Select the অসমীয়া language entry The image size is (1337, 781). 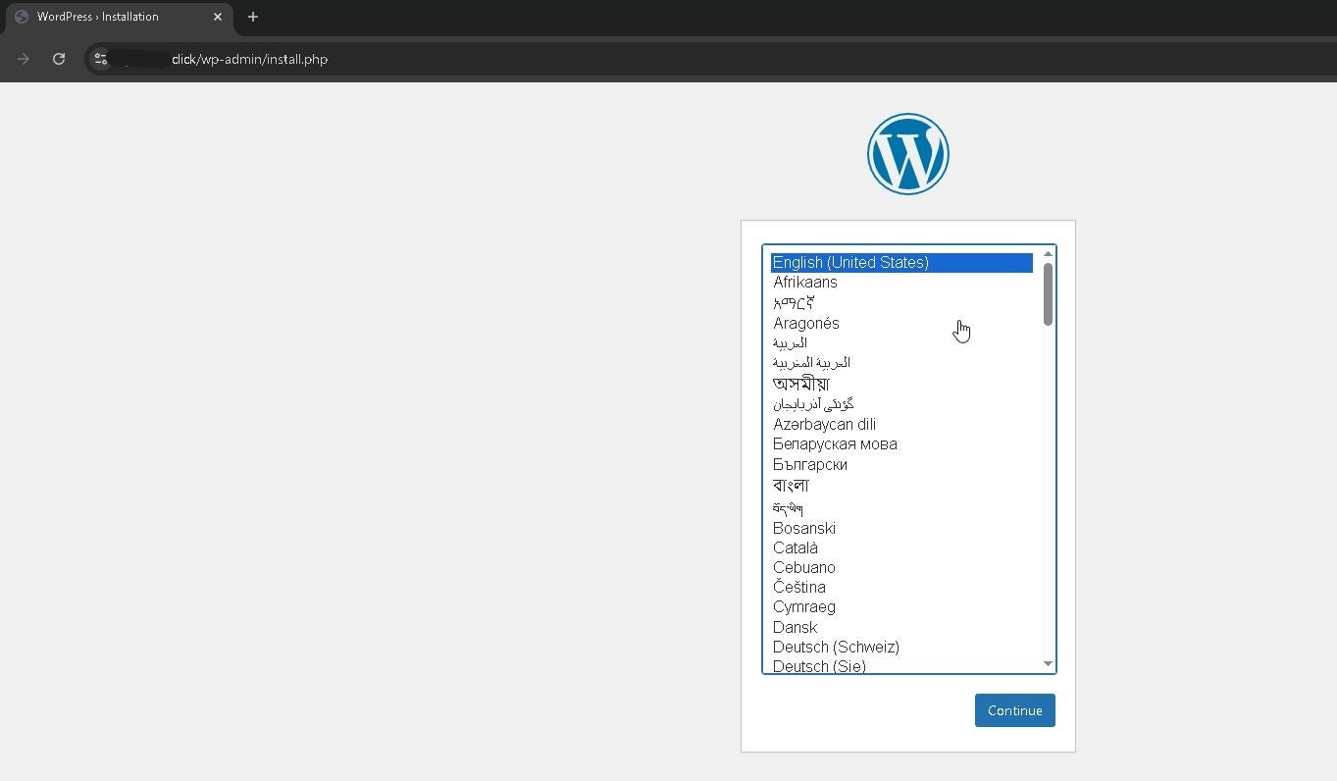click(901, 384)
